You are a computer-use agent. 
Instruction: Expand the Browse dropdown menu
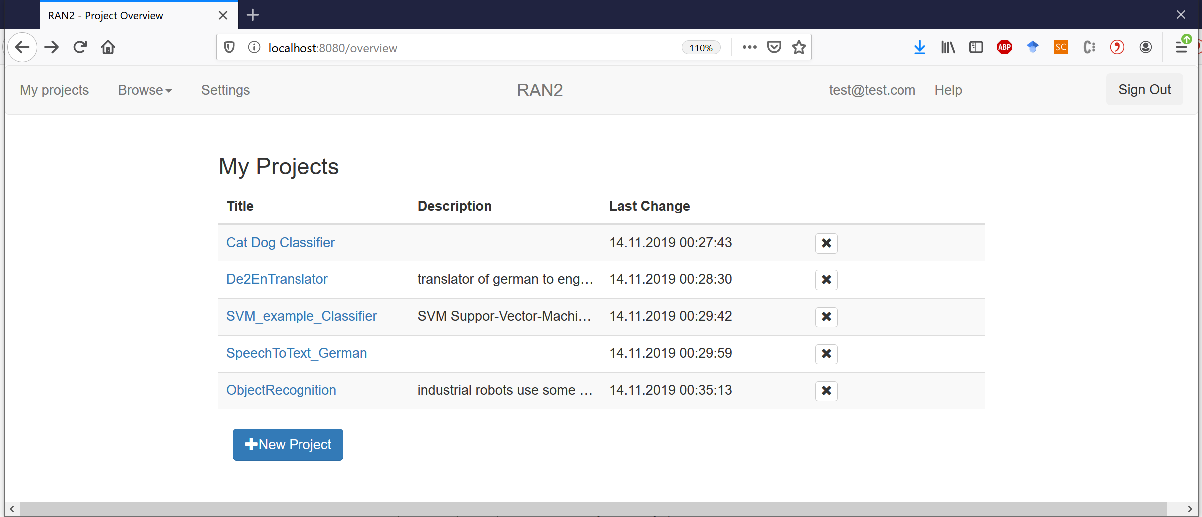(x=145, y=90)
